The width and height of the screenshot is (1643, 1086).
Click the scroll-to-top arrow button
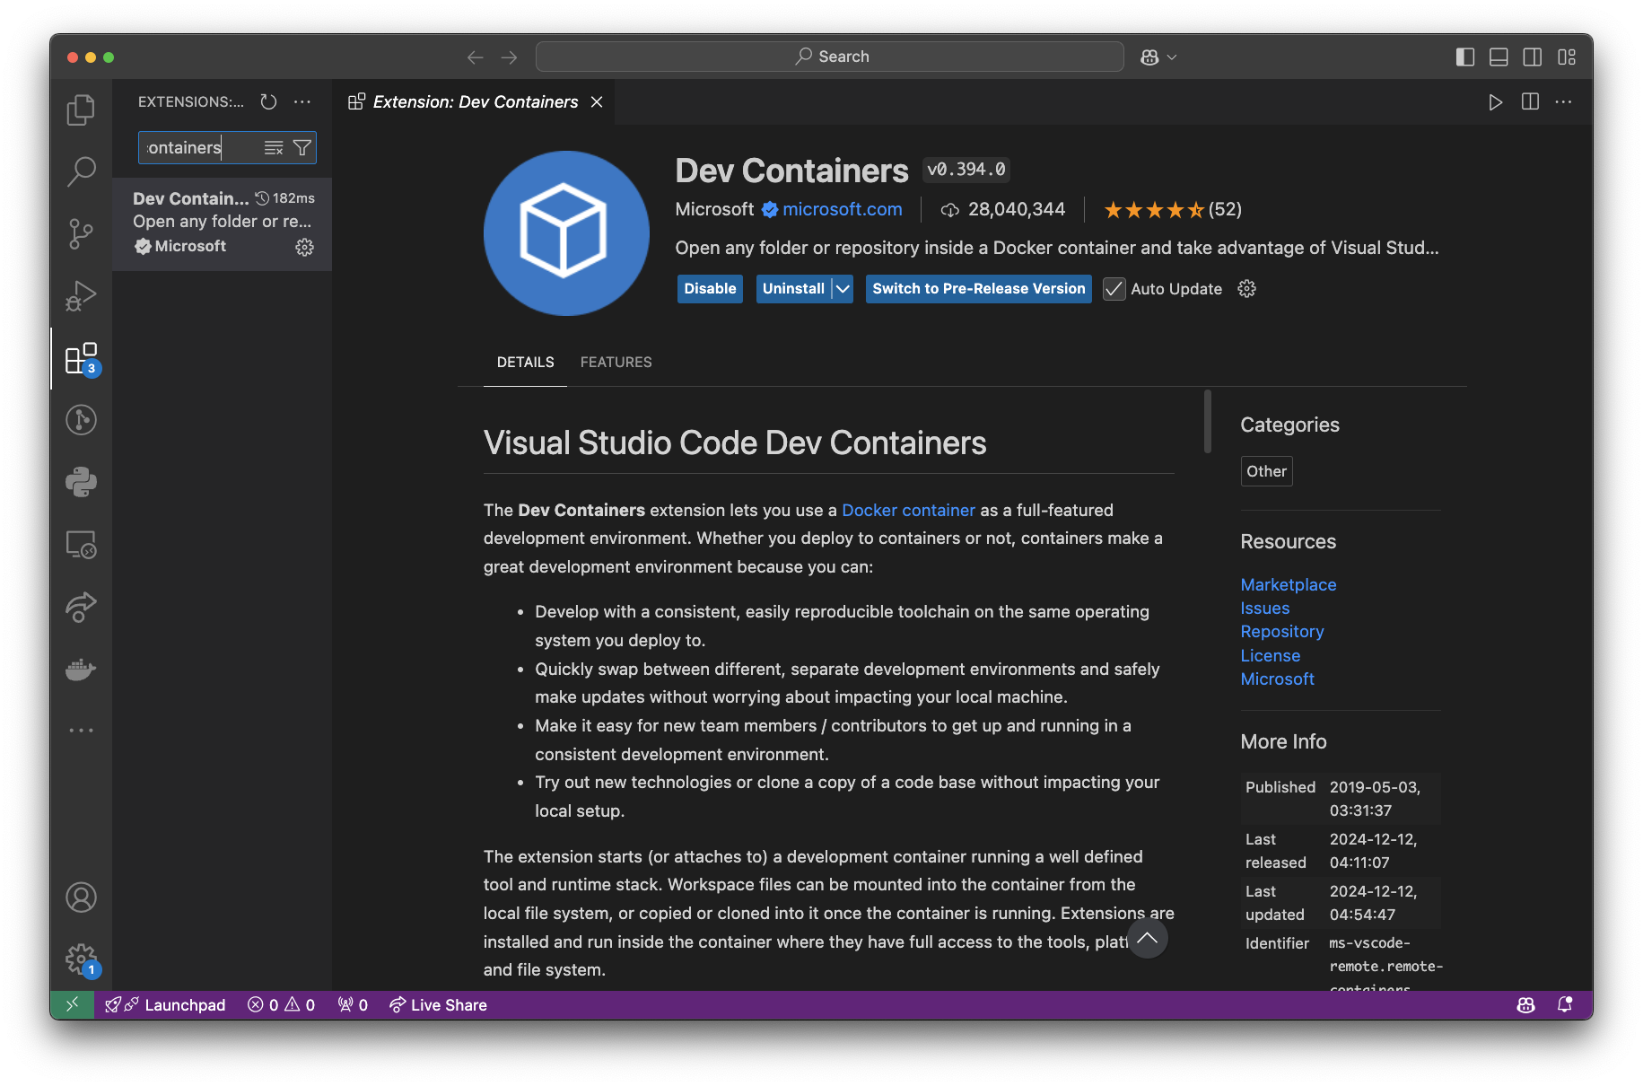coord(1147,938)
